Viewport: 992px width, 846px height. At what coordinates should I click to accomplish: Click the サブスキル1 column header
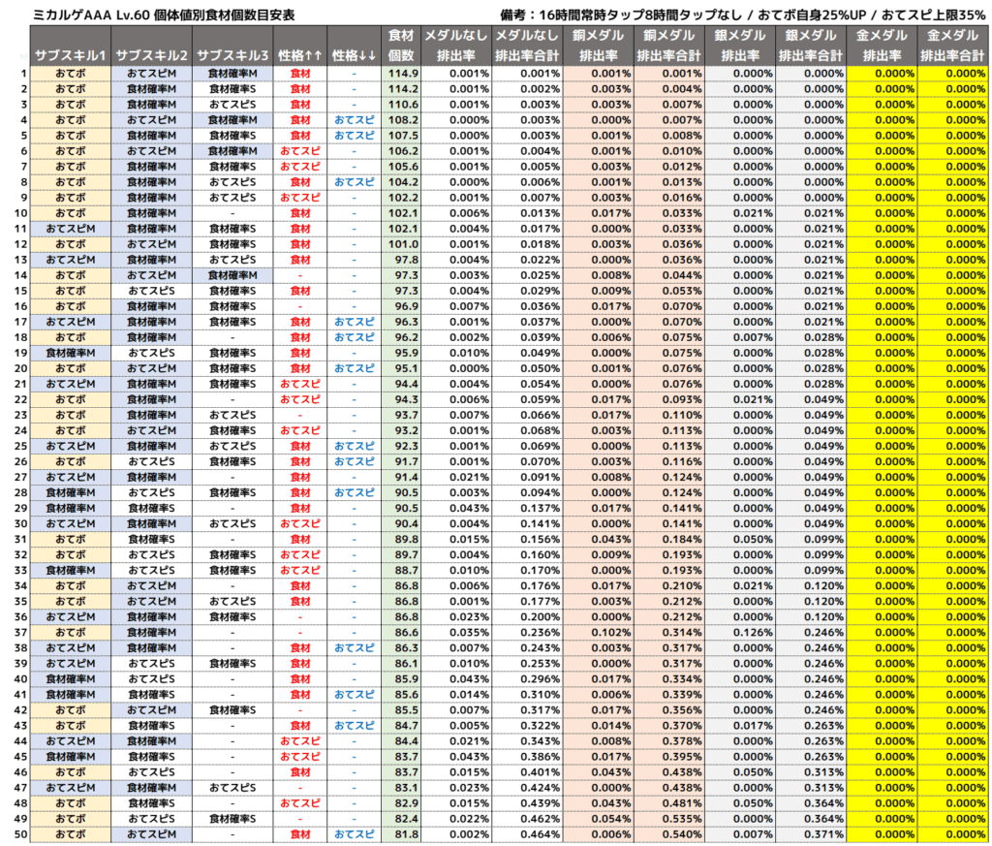coord(71,55)
